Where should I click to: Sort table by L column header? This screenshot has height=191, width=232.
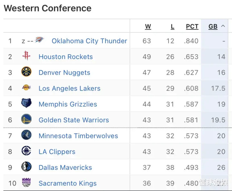(172, 27)
